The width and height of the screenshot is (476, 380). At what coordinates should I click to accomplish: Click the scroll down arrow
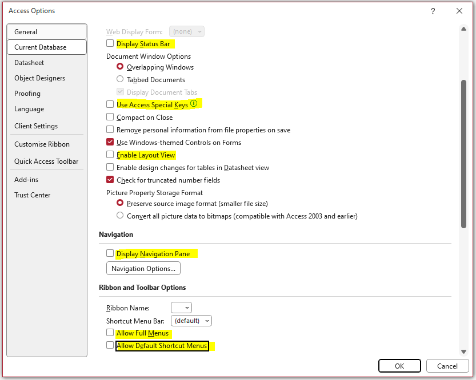coord(463,351)
